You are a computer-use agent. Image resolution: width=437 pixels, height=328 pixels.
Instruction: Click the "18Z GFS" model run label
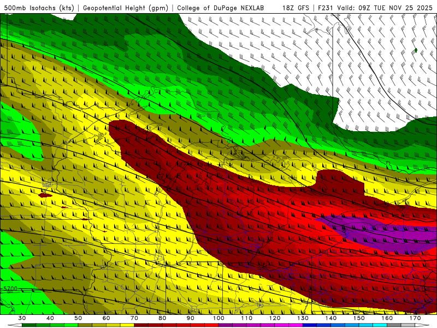click(x=296, y=8)
